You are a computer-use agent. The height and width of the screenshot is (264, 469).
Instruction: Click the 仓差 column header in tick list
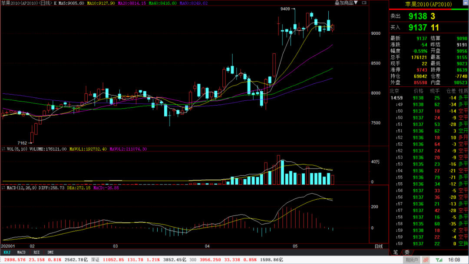451,91
